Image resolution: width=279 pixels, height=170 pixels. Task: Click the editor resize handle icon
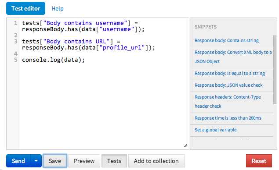coord(185,146)
